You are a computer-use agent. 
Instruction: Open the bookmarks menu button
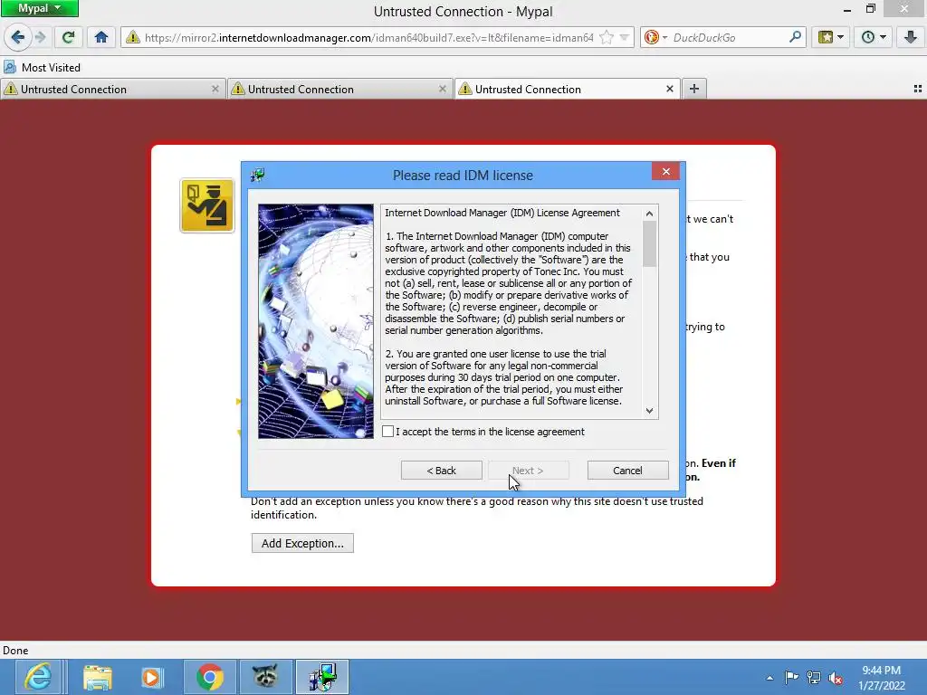point(831,37)
